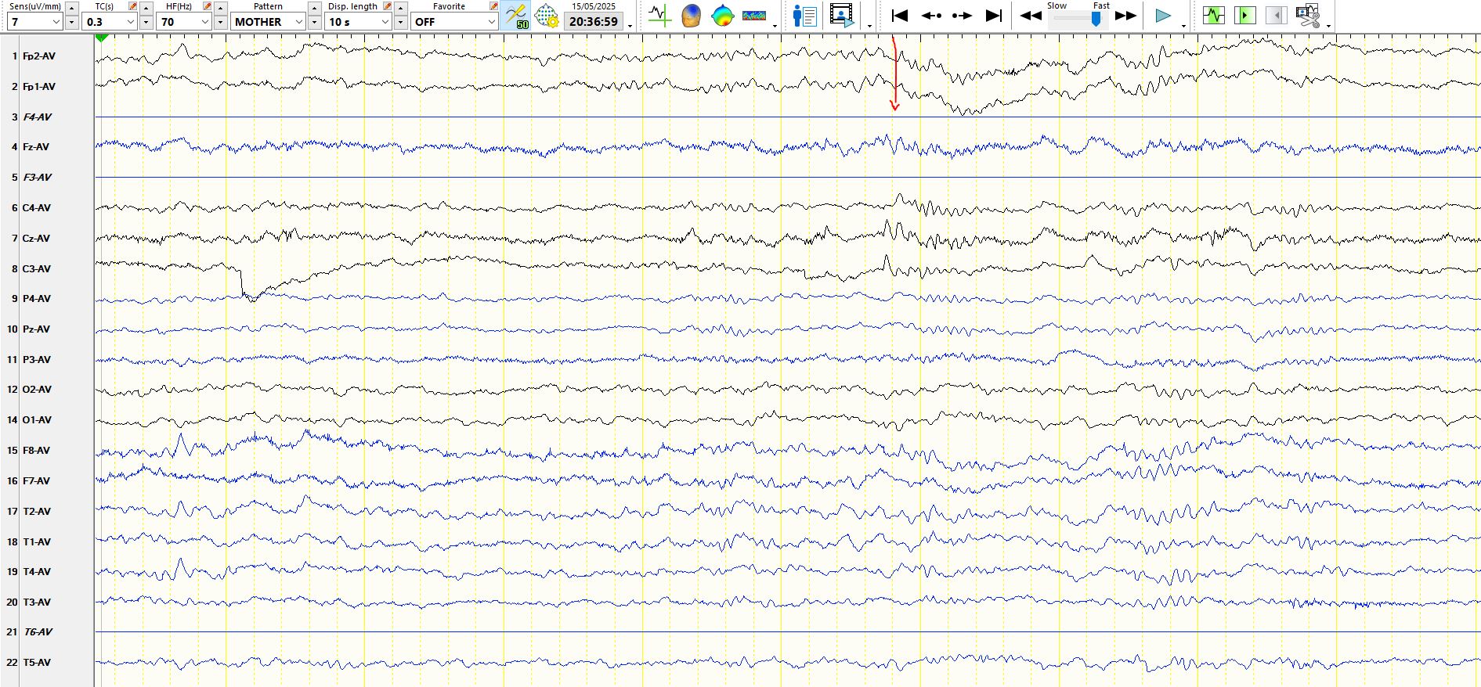The width and height of the screenshot is (1481, 687).
Task: Edit the Disp. length list with pencil icon
Action: [387, 6]
